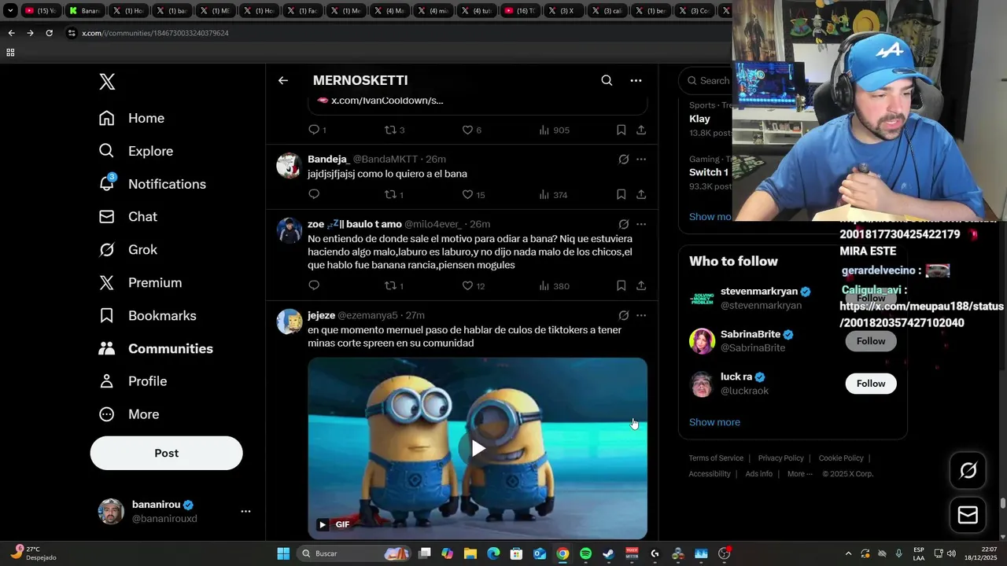Open Chat from the sidebar
The image size is (1007, 566).
click(x=127, y=217)
